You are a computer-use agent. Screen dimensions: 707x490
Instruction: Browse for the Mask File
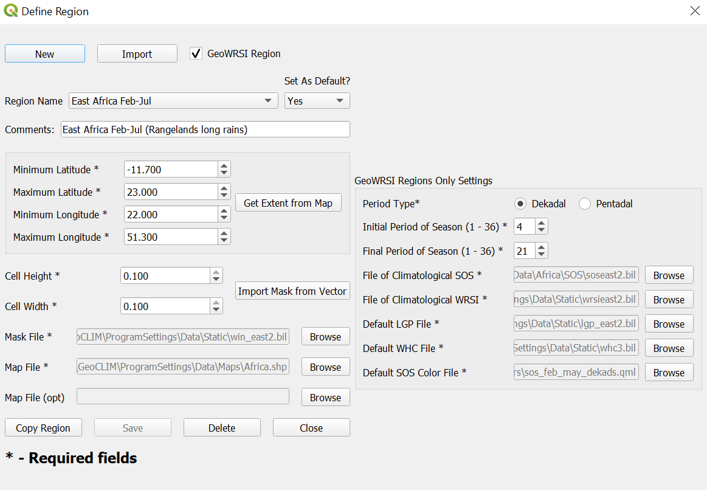coord(325,337)
